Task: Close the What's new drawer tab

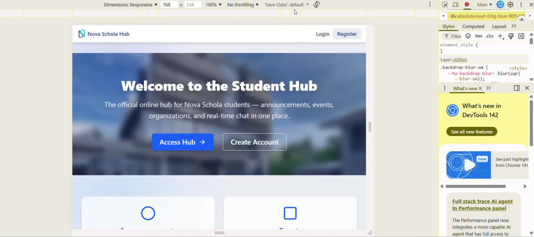Action: tap(480, 88)
